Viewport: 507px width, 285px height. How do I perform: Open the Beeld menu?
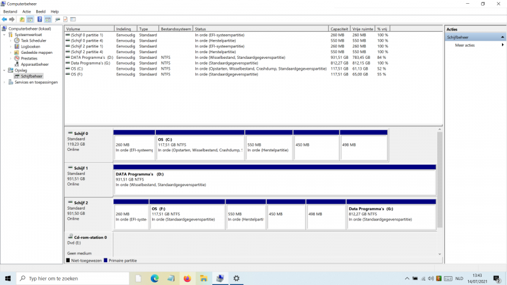[x=41, y=11]
